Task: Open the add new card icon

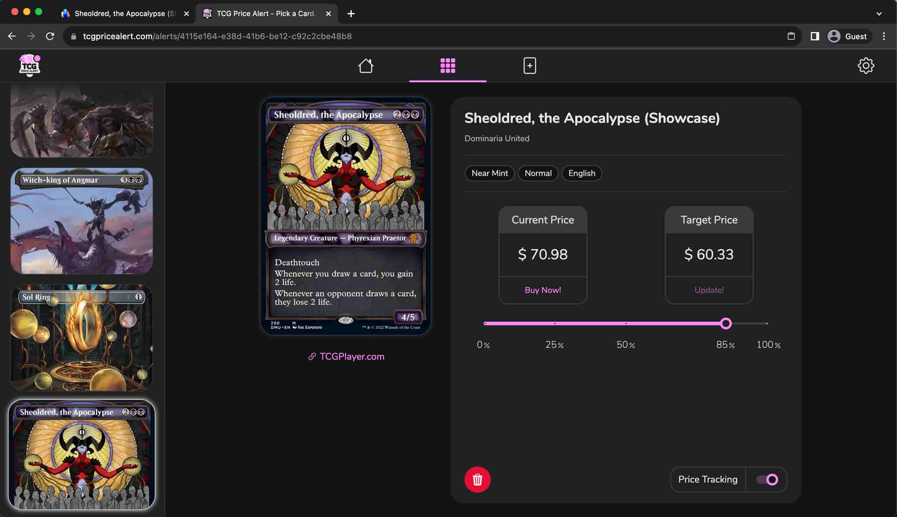Action: pyautogui.click(x=529, y=66)
